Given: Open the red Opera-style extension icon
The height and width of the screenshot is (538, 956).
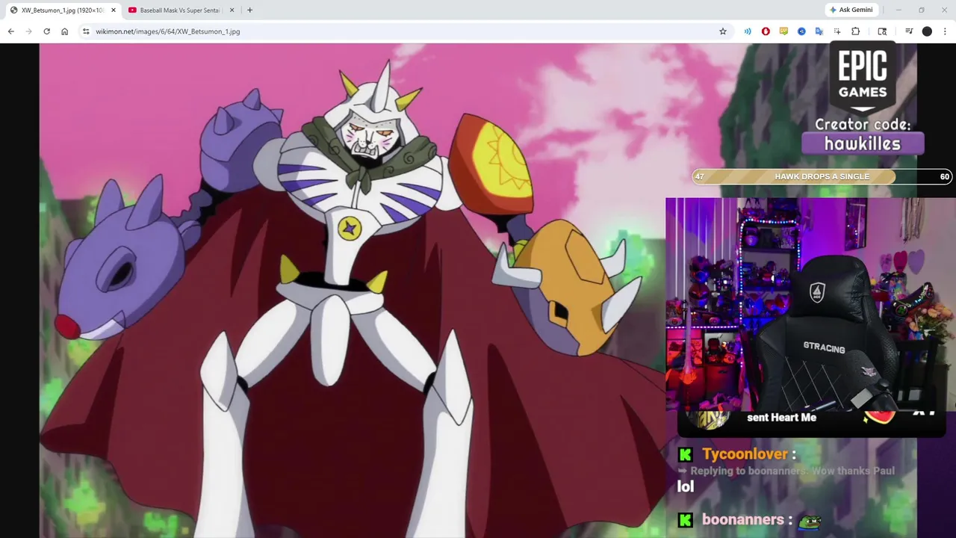Looking at the screenshot, I should tap(766, 31).
